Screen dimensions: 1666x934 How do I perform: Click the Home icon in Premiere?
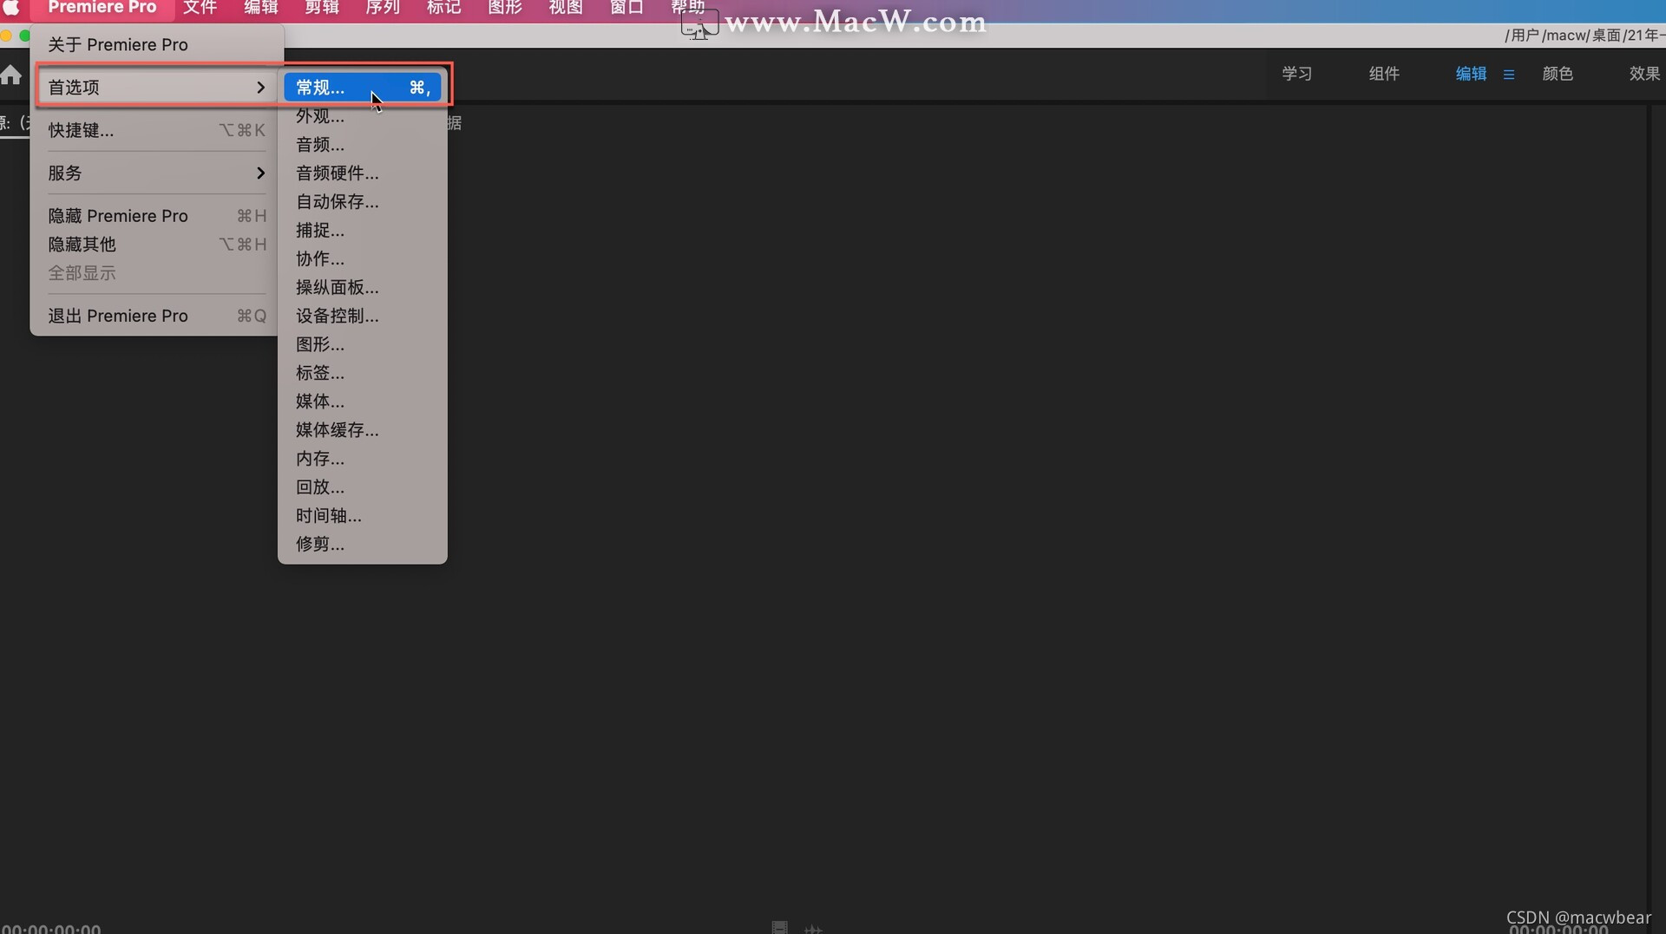[10, 75]
